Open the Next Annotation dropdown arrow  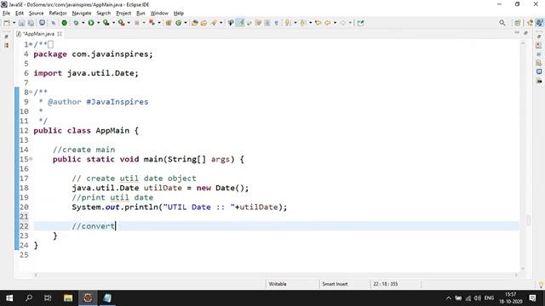(295, 23)
